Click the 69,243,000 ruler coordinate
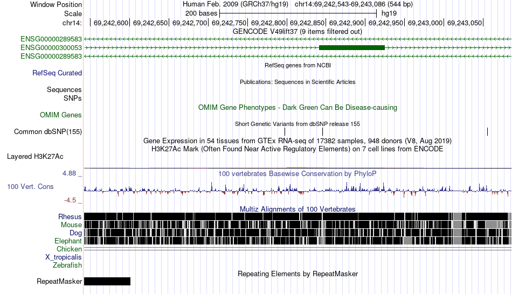Image resolution: width=512 pixels, height=294 pixels. [x=425, y=23]
